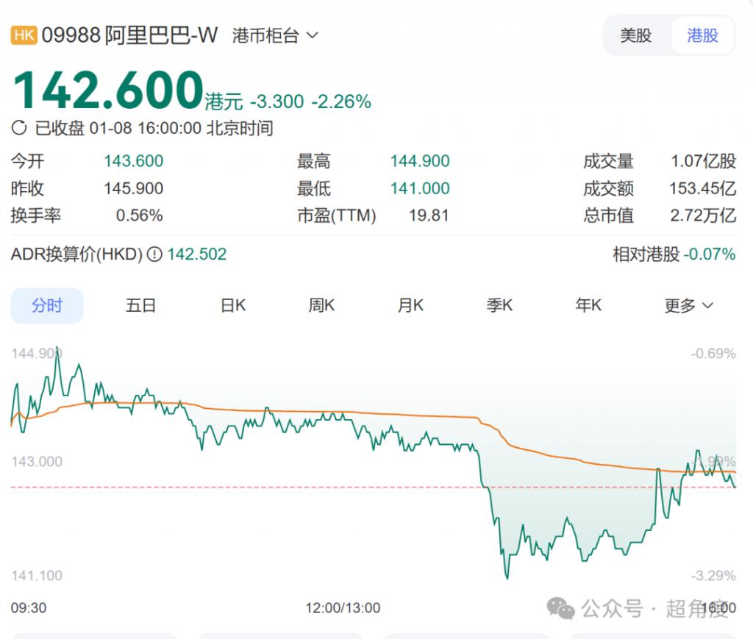This screenshot has width=753, height=639.
Task: Switch to 美股 market toggle
Action: pos(636,35)
